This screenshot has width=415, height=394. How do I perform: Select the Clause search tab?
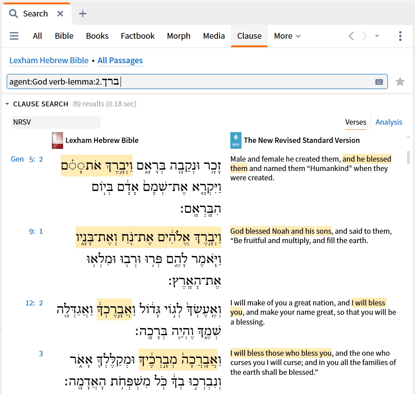250,36
